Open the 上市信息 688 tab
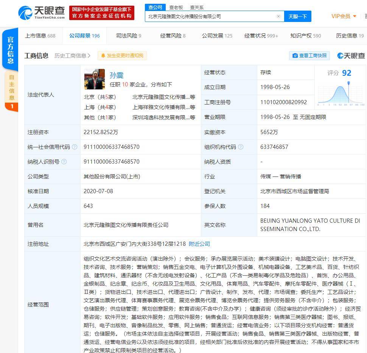The height and width of the screenshot is (353, 367). (40, 36)
